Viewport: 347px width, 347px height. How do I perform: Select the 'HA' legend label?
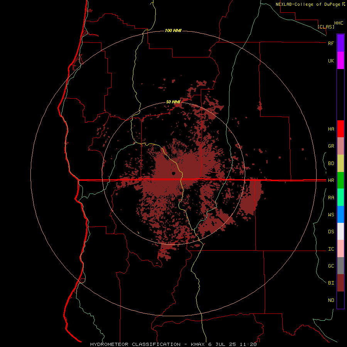coord(331,129)
